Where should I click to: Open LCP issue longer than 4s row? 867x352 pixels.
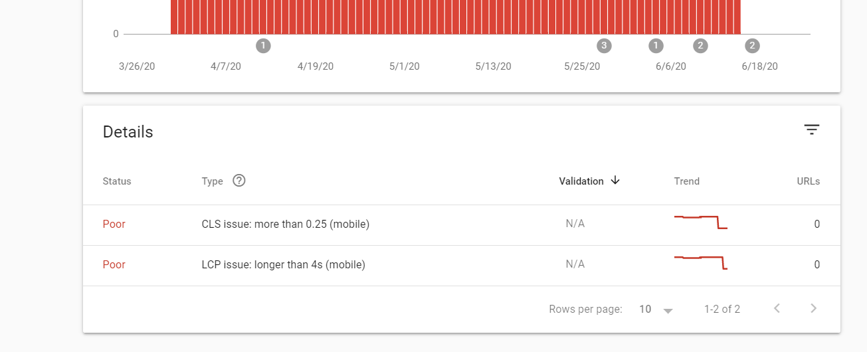click(461, 265)
